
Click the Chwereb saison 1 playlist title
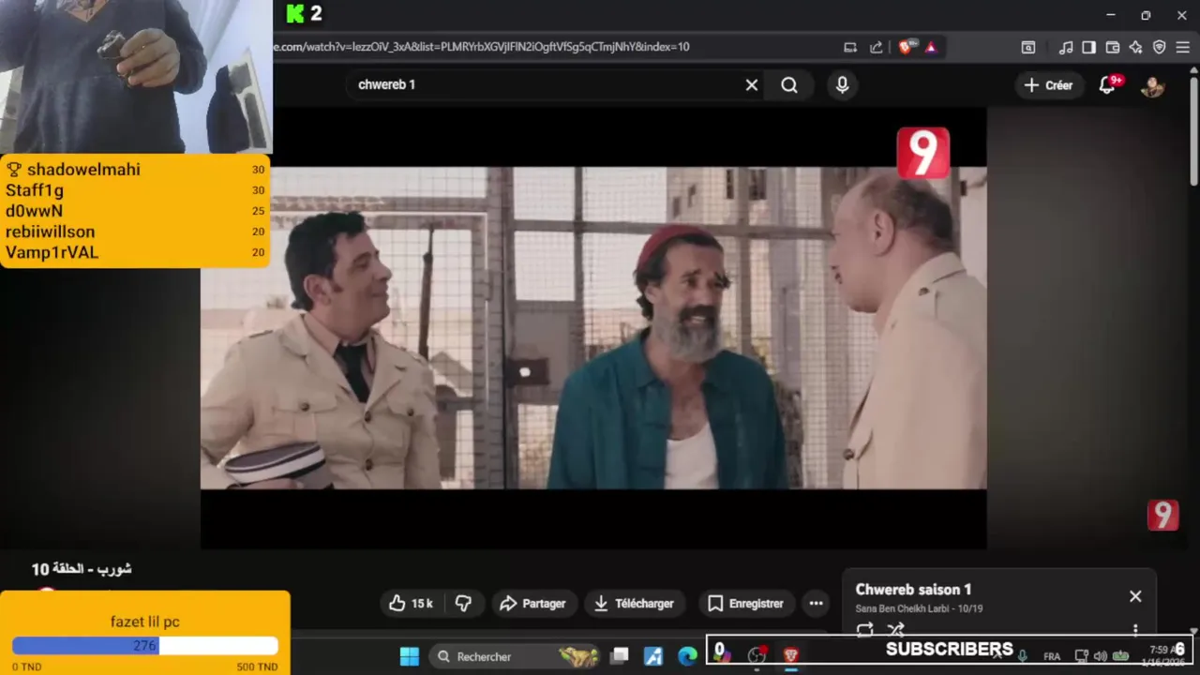click(913, 590)
